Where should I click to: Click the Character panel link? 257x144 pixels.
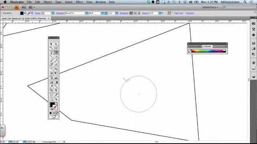[60, 13]
